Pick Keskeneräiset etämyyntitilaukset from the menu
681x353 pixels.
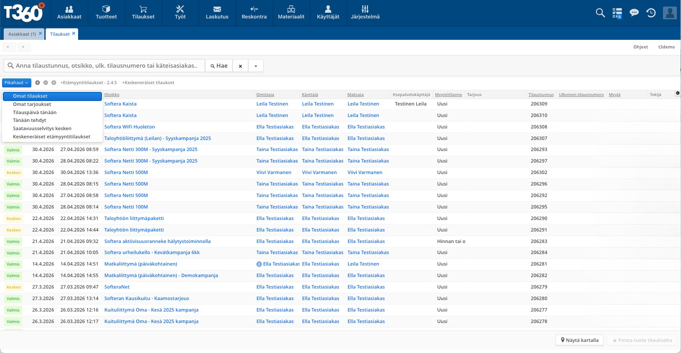click(x=52, y=137)
